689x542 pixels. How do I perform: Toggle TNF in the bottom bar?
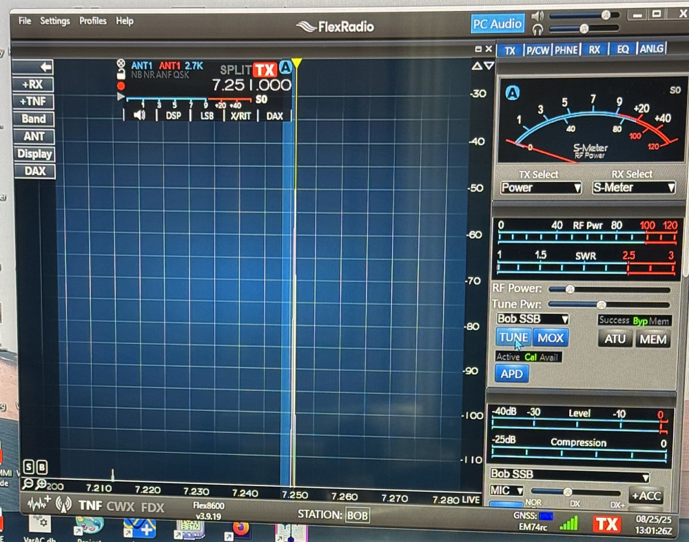90,505
